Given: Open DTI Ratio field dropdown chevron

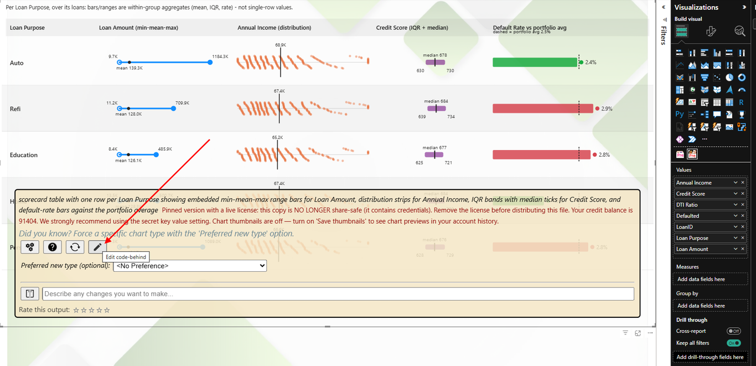Looking at the screenshot, I should pyautogui.click(x=736, y=205).
